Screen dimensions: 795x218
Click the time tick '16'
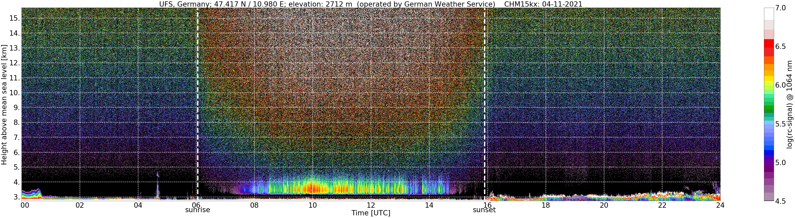487,205
